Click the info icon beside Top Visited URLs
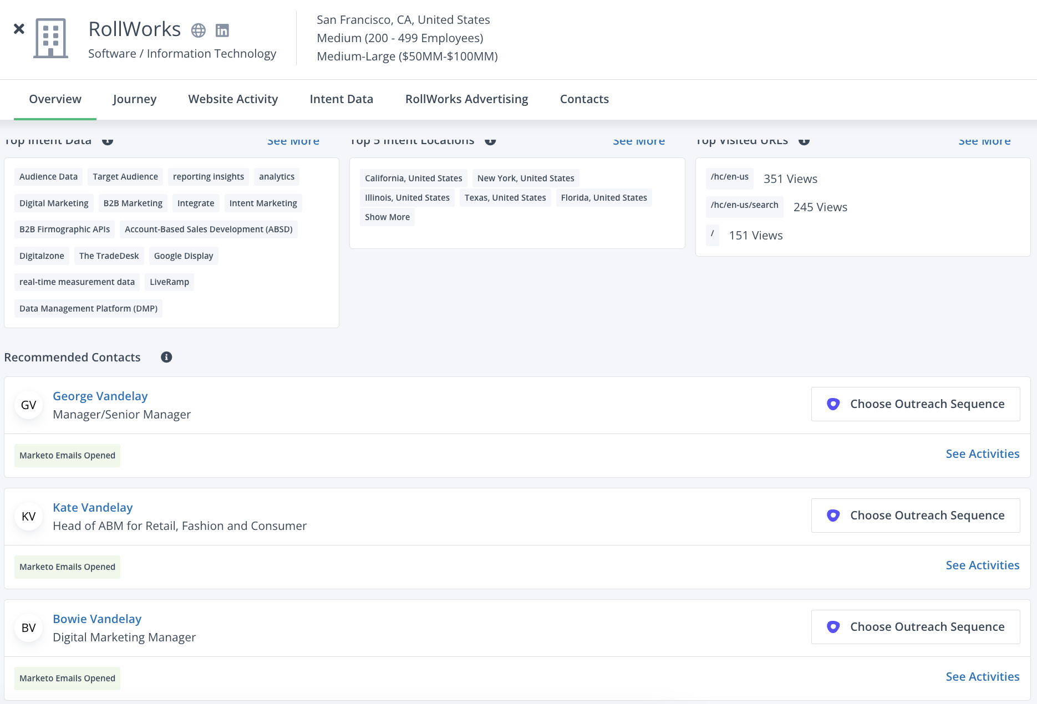The width and height of the screenshot is (1037, 704). (804, 140)
